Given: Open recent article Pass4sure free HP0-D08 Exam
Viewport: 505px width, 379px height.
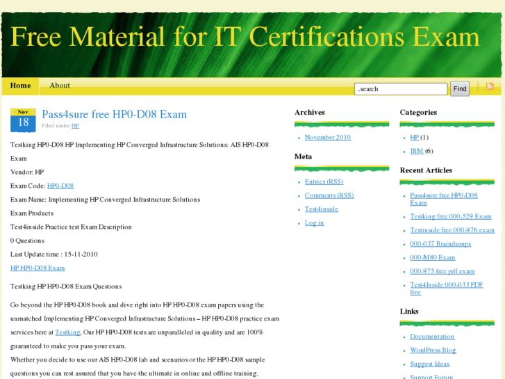Looking at the screenshot, I should (444, 199).
